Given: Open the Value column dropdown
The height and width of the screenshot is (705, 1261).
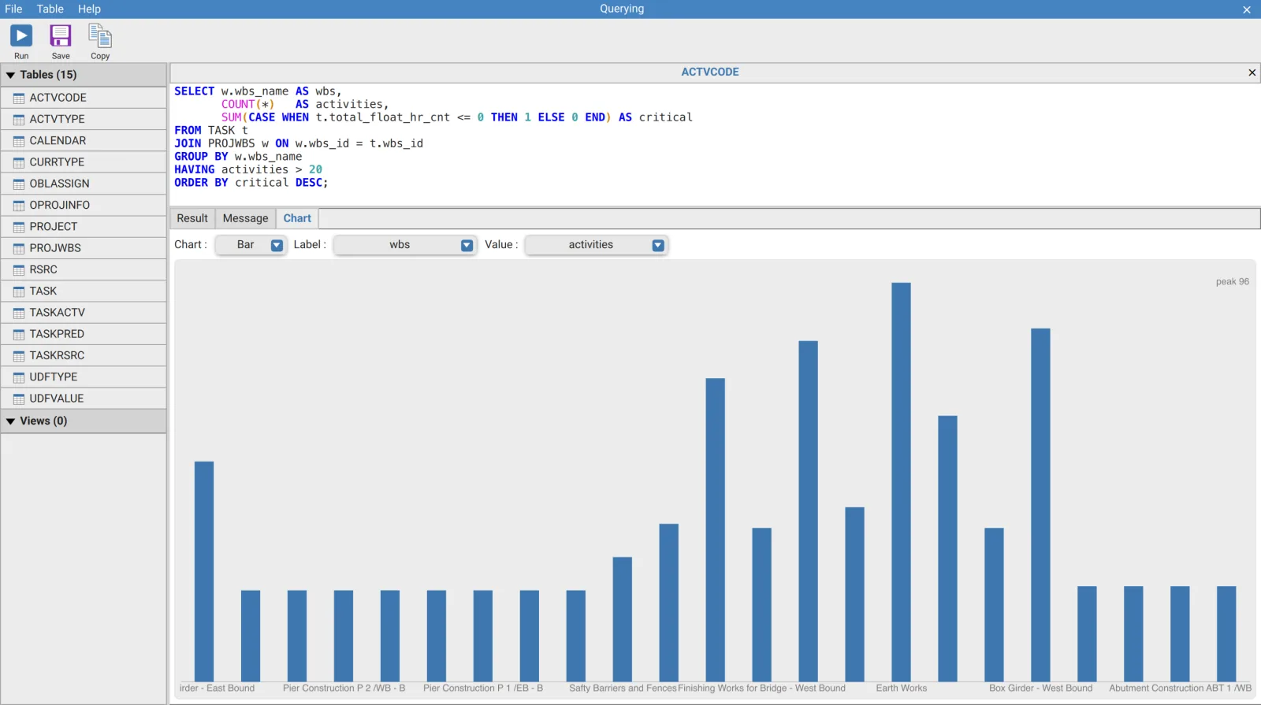Looking at the screenshot, I should point(597,245).
